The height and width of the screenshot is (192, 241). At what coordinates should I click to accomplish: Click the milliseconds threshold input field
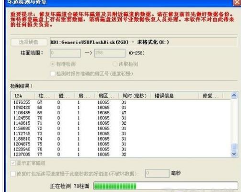coord(157,173)
